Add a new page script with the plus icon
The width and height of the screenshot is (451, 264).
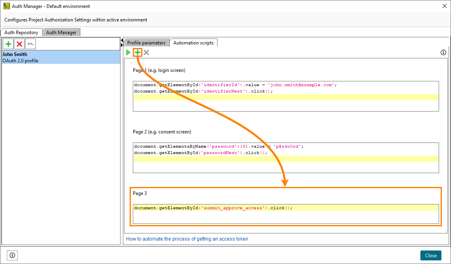[137, 52]
